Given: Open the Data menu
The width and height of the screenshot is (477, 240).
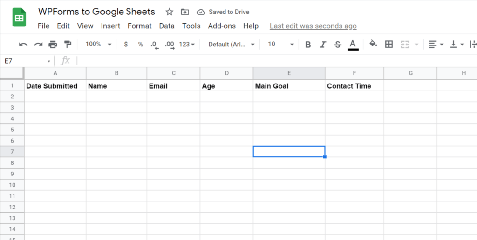Looking at the screenshot, I should click(x=167, y=26).
